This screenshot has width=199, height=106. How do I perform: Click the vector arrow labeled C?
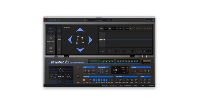point(90,40)
